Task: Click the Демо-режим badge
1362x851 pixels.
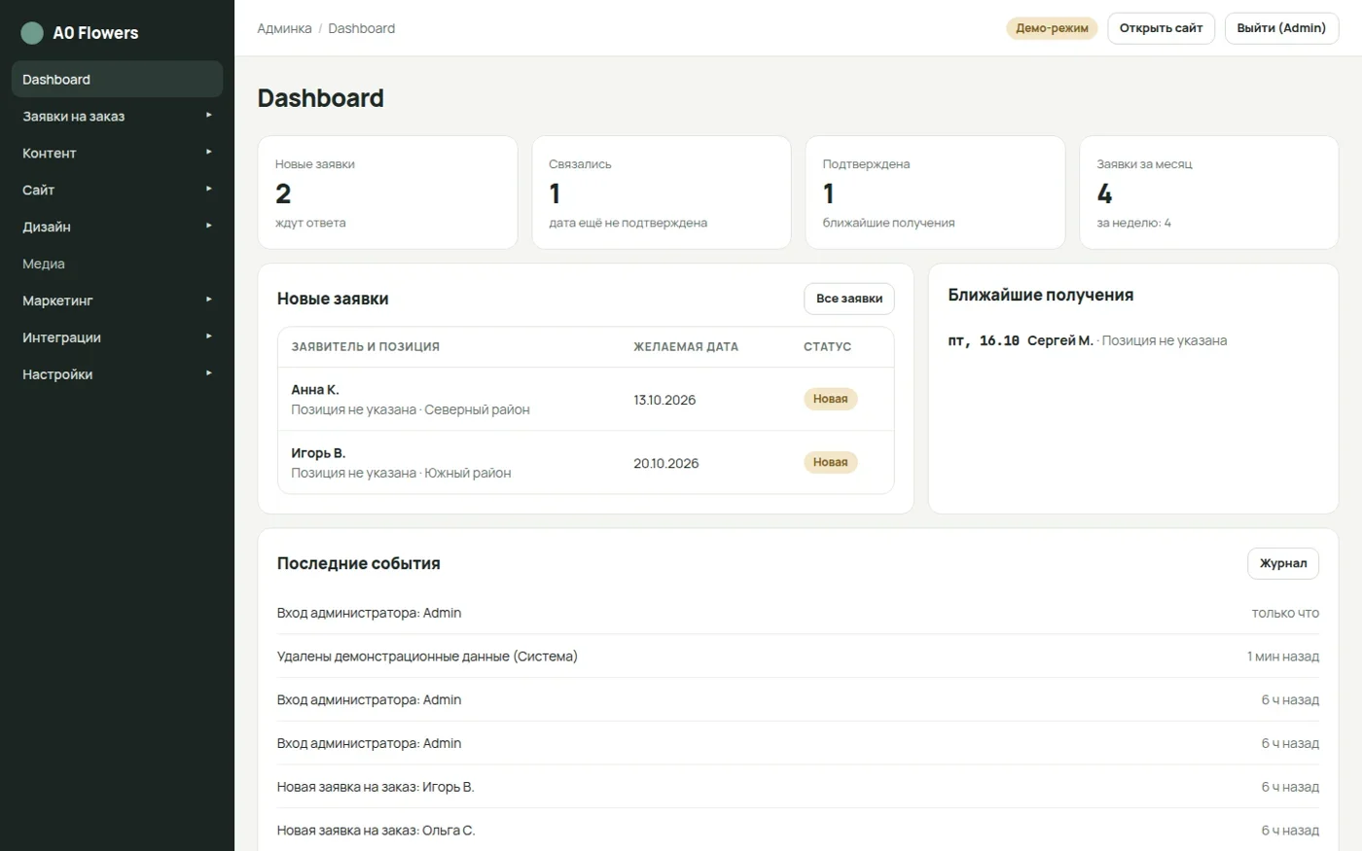Action: [1052, 28]
